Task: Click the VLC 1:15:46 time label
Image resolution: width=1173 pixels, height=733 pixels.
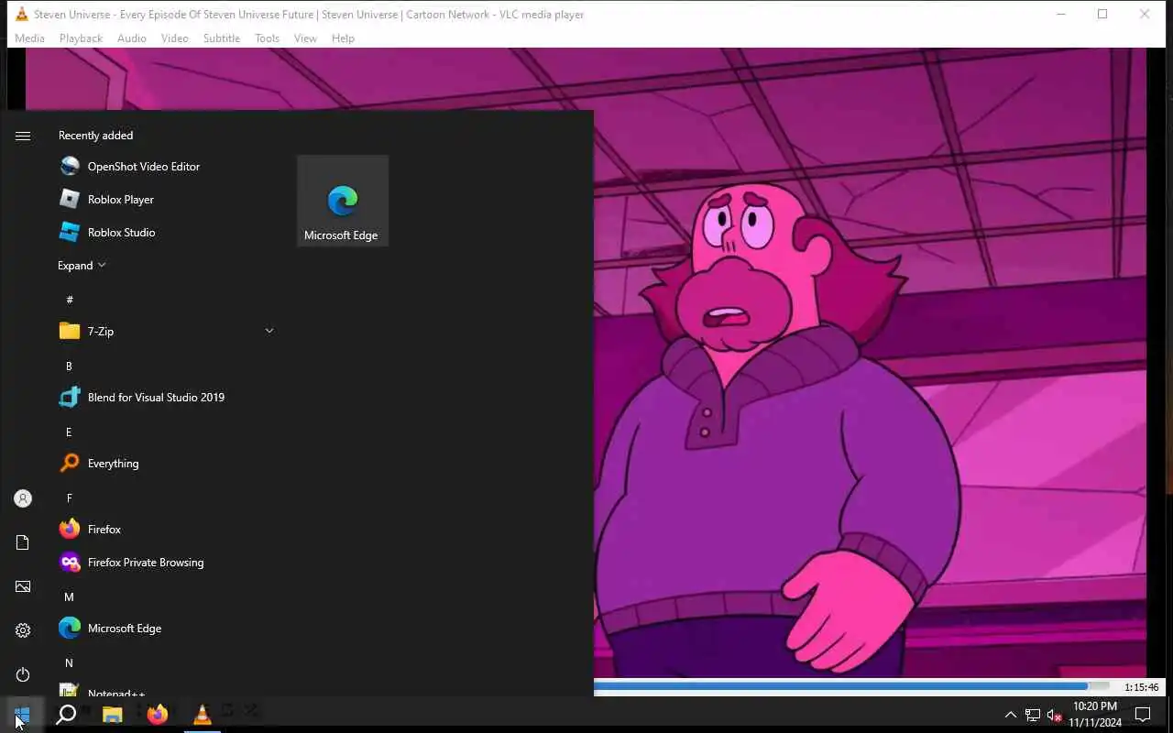Action: point(1141,687)
